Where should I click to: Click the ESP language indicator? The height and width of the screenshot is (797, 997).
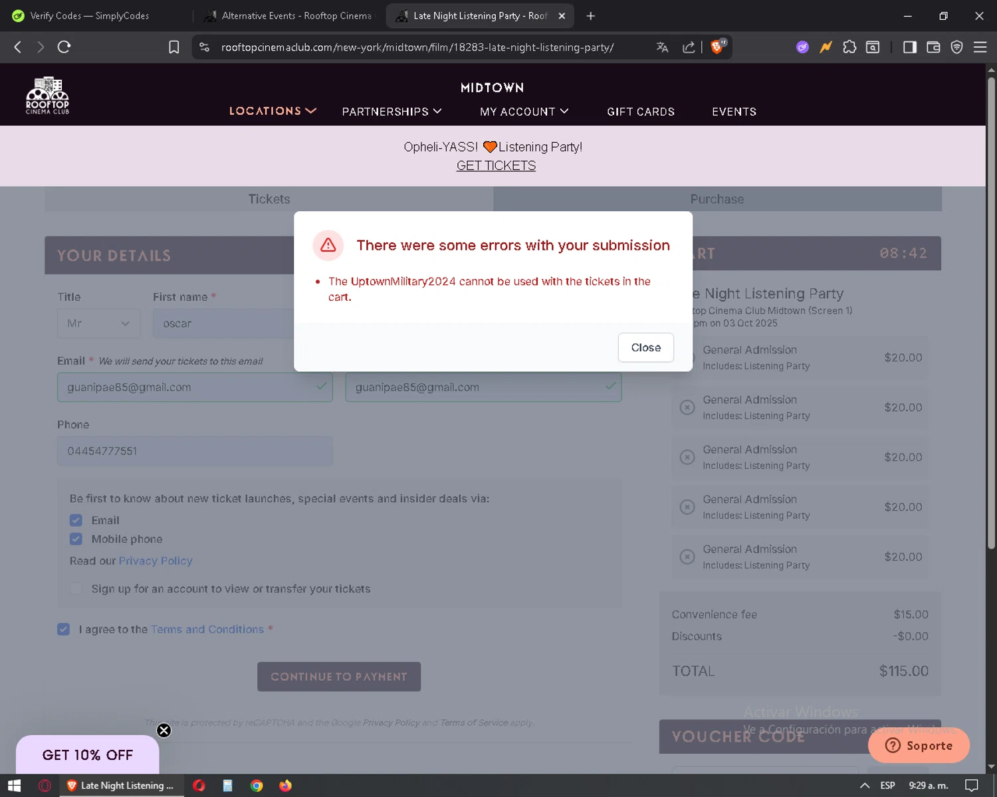tap(887, 786)
